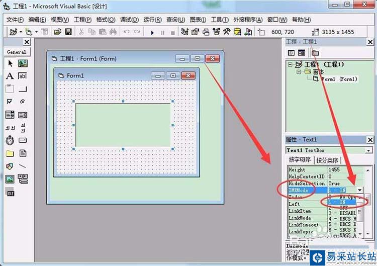Select the OptionButton control tool

(23, 102)
